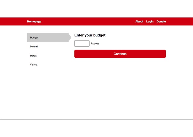Screen dimensions: 193x137
Task: Click the Rupees label text
Action: (95, 44)
